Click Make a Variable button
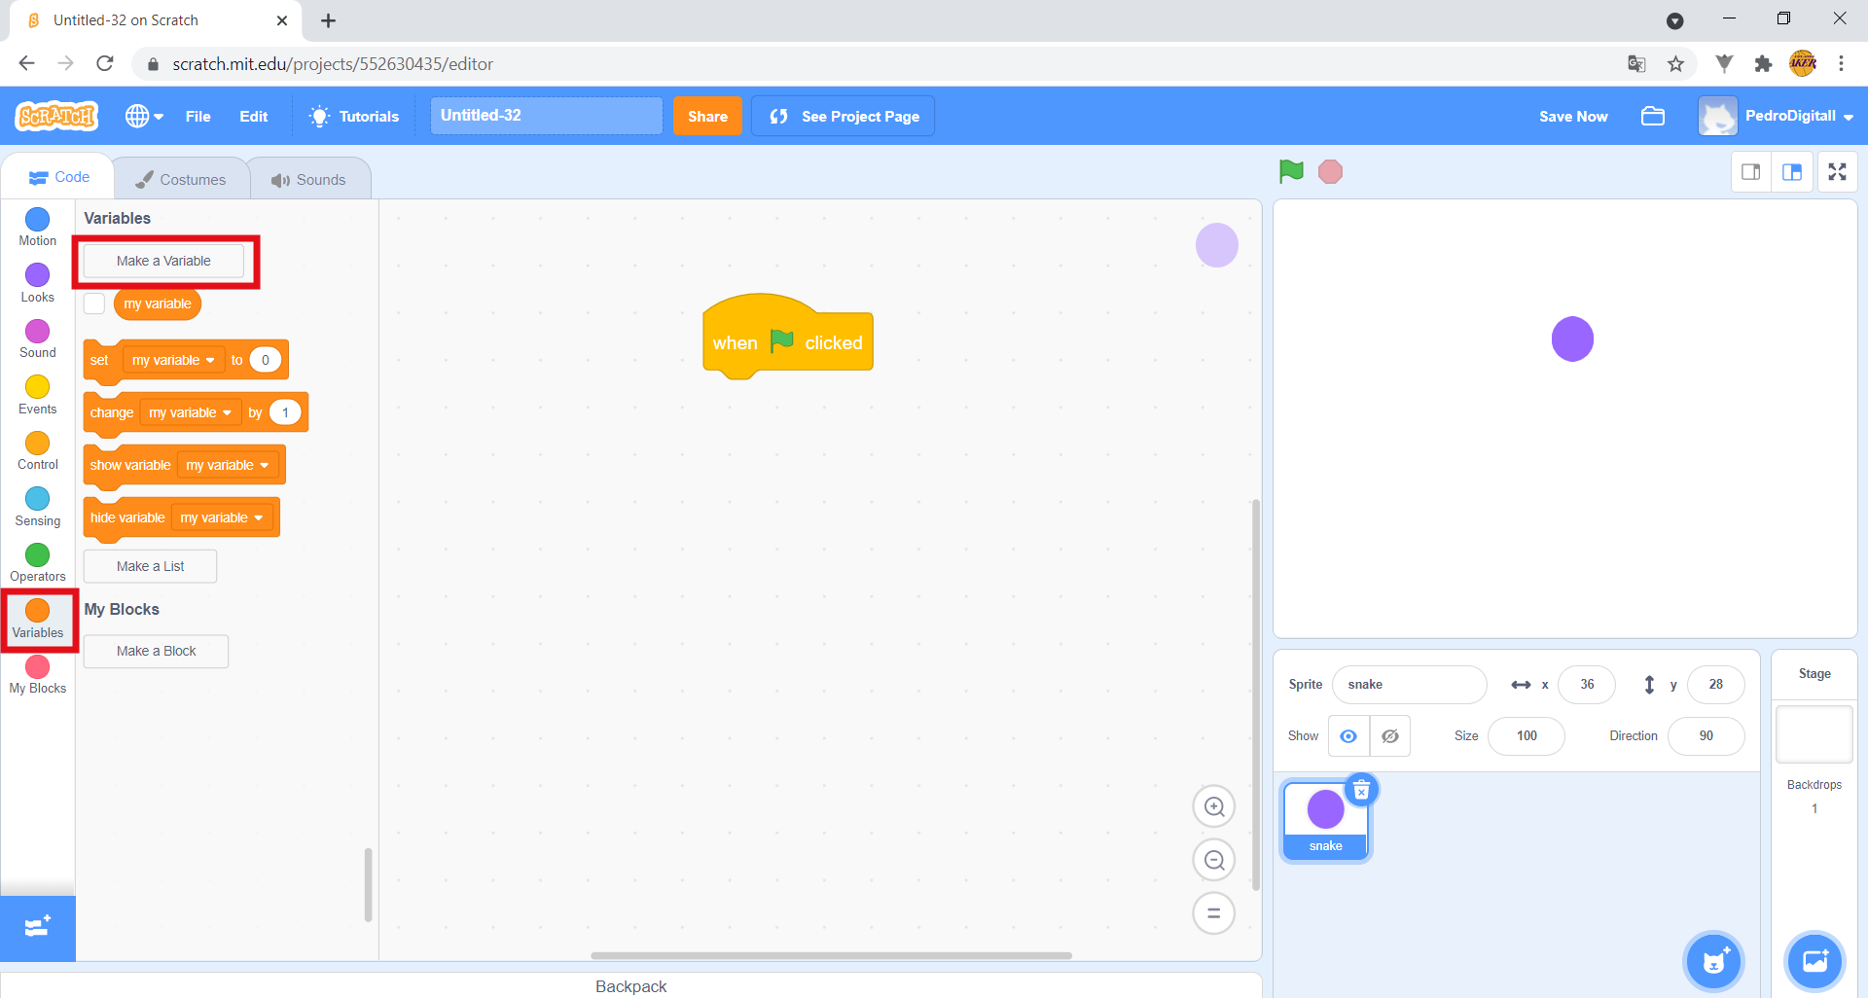1868x998 pixels. click(x=163, y=261)
